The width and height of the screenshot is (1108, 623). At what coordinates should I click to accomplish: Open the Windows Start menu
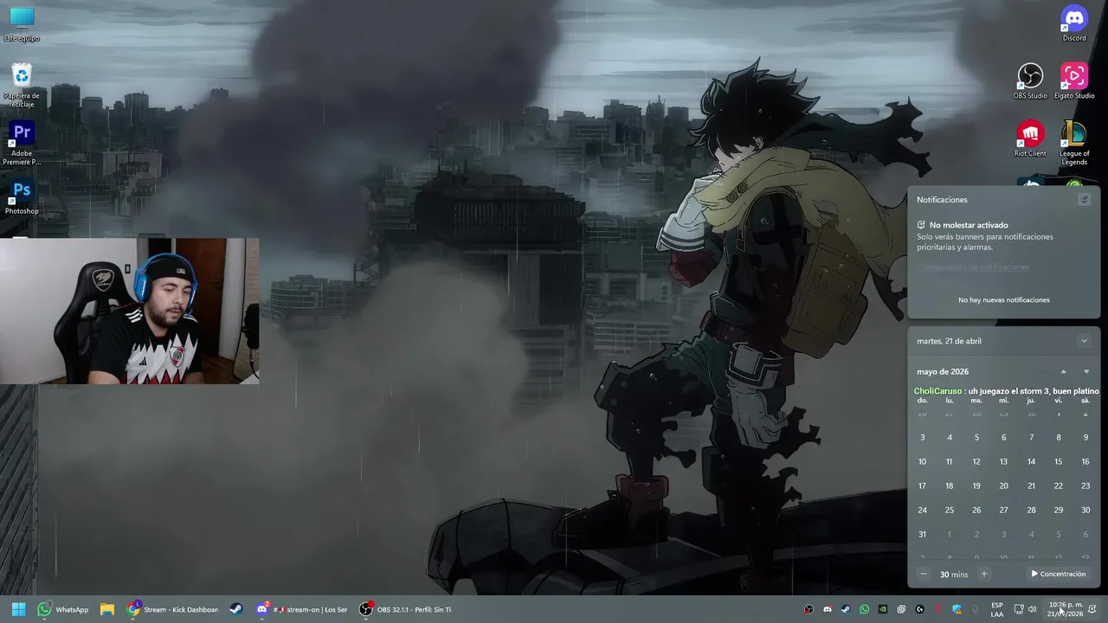(x=18, y=609)
